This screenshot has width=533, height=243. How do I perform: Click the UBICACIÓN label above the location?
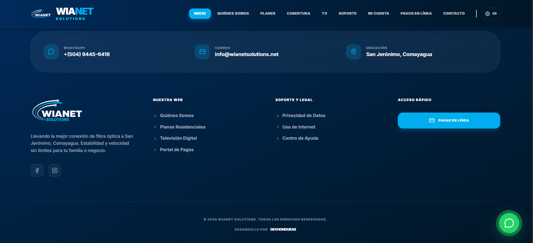tap(376, 48)
